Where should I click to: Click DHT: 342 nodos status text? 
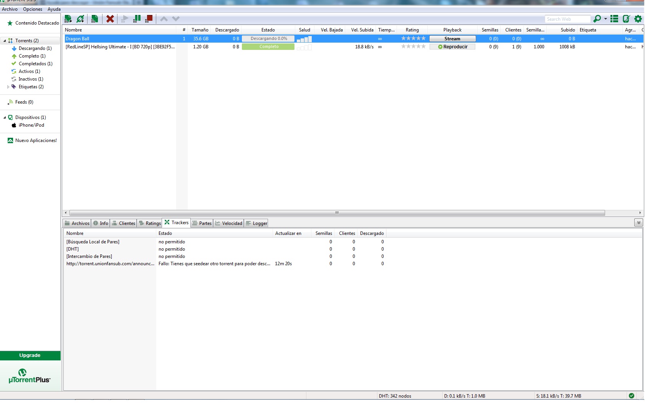click(395, 396)
